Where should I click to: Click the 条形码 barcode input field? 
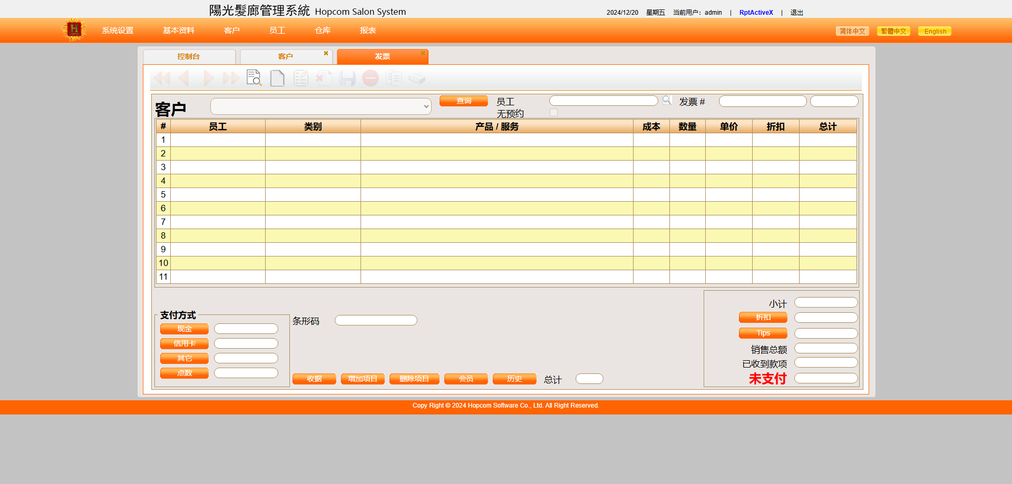pos(376,320)
